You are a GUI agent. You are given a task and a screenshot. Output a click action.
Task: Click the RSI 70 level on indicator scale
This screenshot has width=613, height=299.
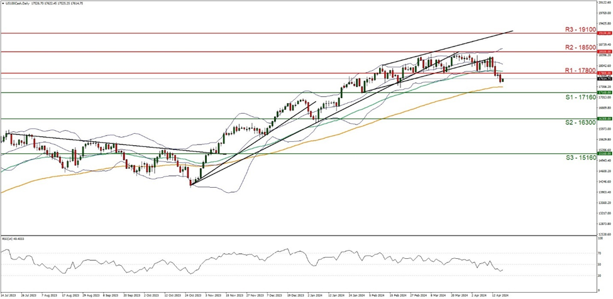(x=600, y=253)
